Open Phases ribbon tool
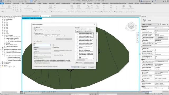 [x=97, y=7]
